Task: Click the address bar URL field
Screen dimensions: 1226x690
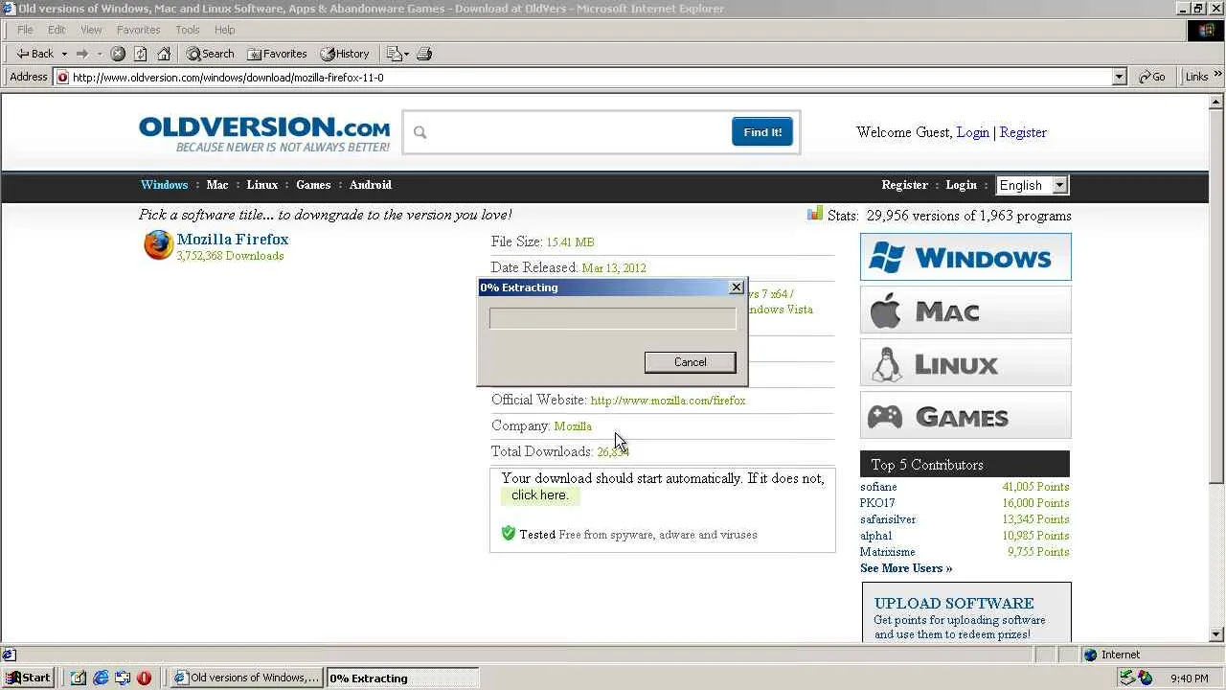Action: coord(584,77)
